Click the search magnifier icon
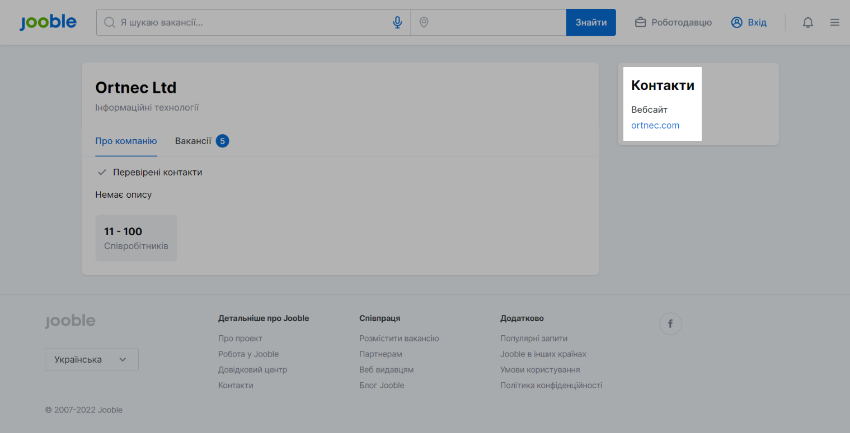The width and height of the screenshot is (850, 433). point(110,22)
